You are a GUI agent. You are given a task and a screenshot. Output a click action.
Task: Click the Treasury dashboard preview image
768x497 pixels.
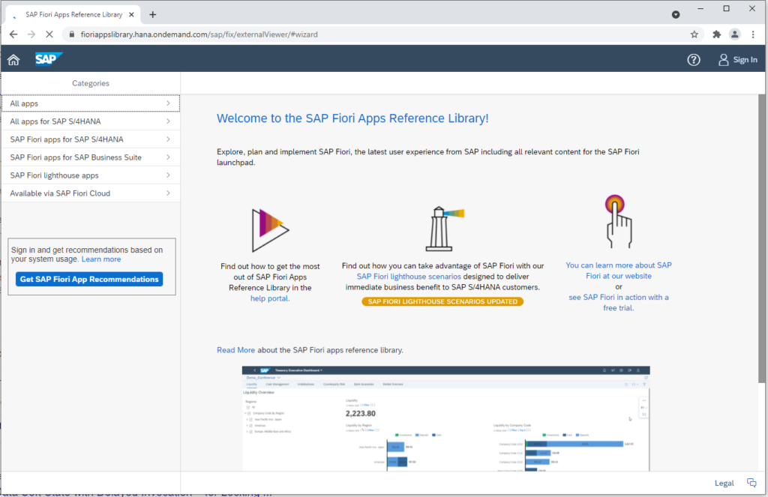point(445,418)
